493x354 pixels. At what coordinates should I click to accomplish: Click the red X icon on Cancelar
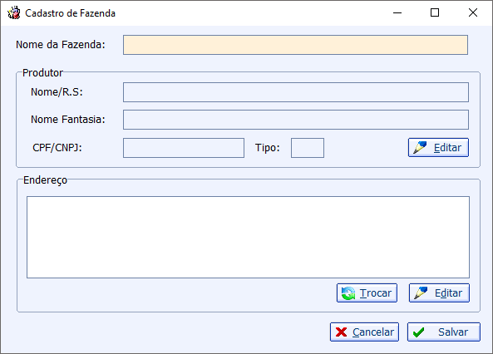(341, 332)
